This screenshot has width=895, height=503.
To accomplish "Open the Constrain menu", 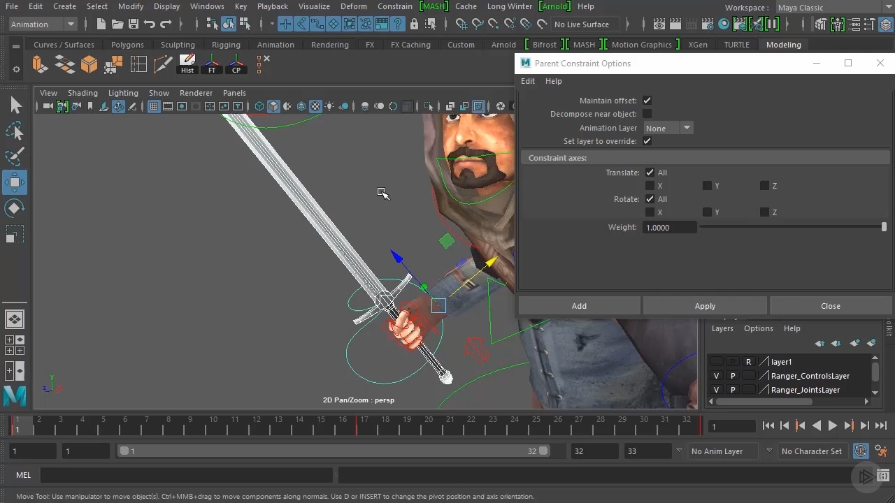I will pyautogui.click(x=395, y=6).
